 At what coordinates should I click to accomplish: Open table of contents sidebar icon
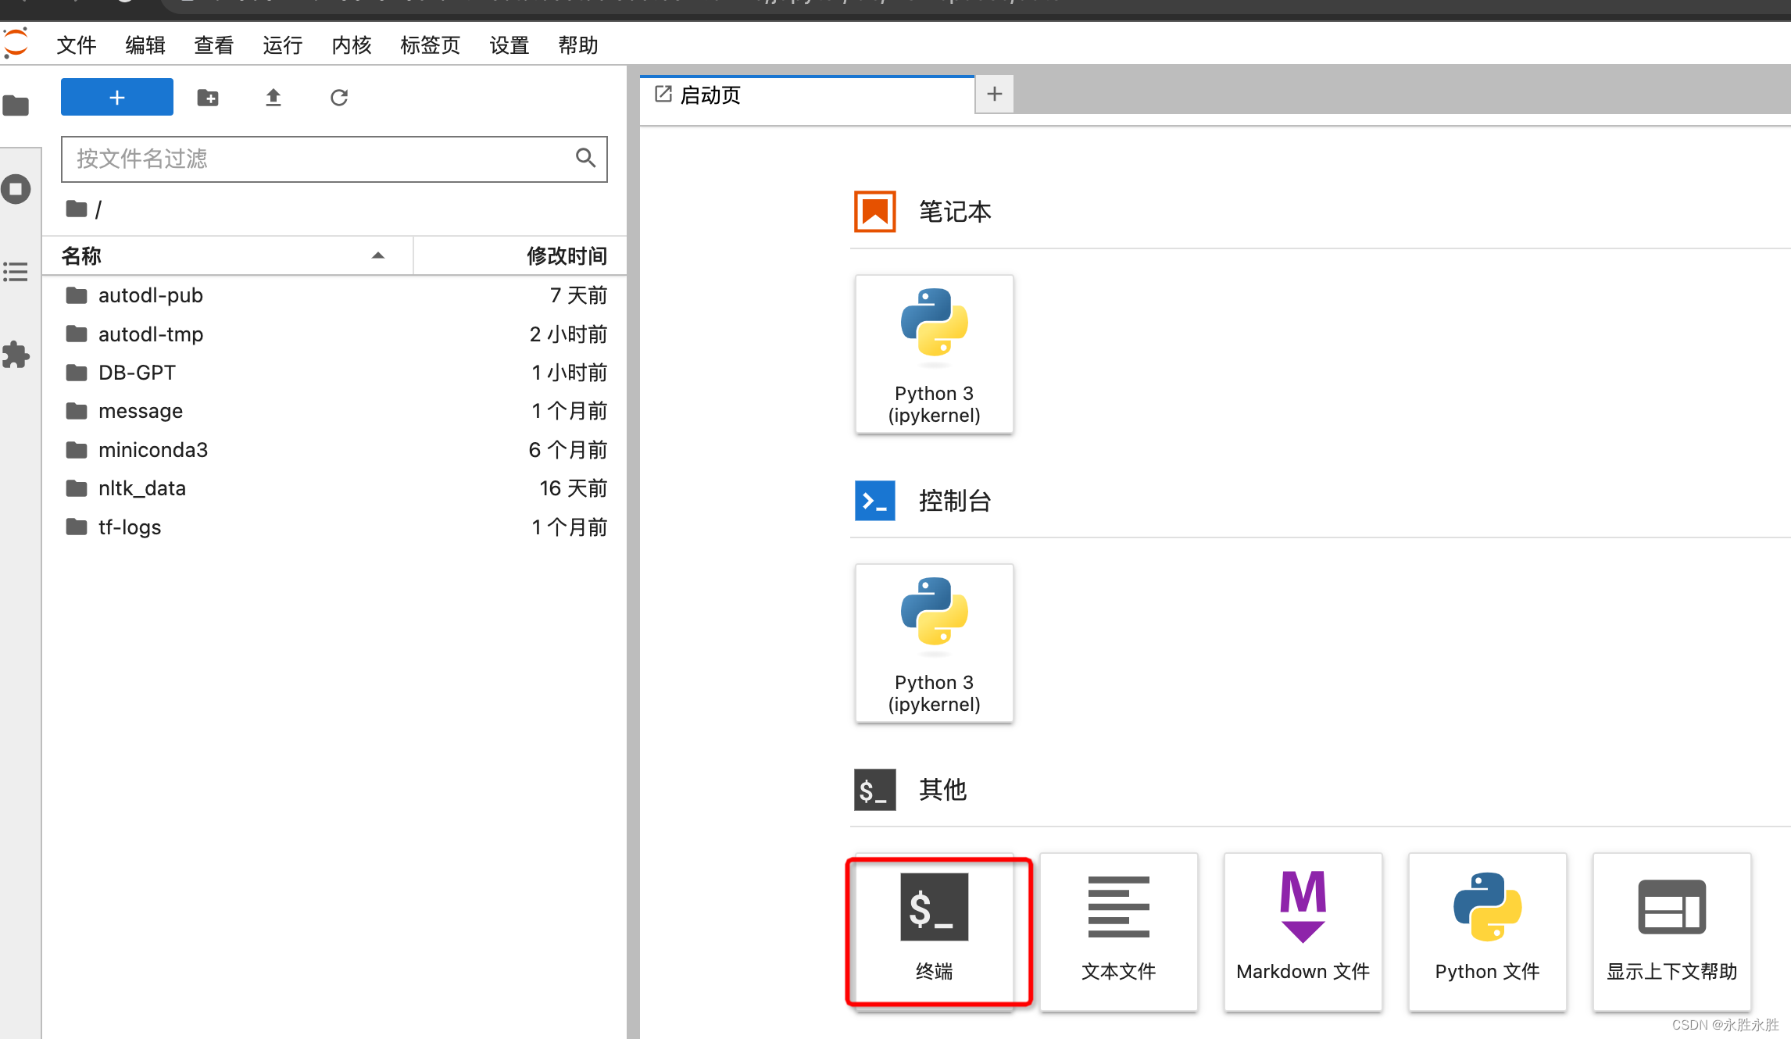coord(16,272)
